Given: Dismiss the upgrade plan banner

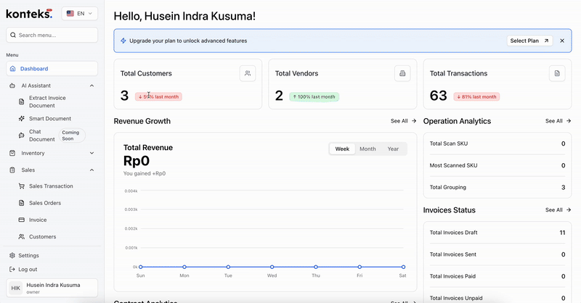Looking at the screenshot, I should 561,41.
